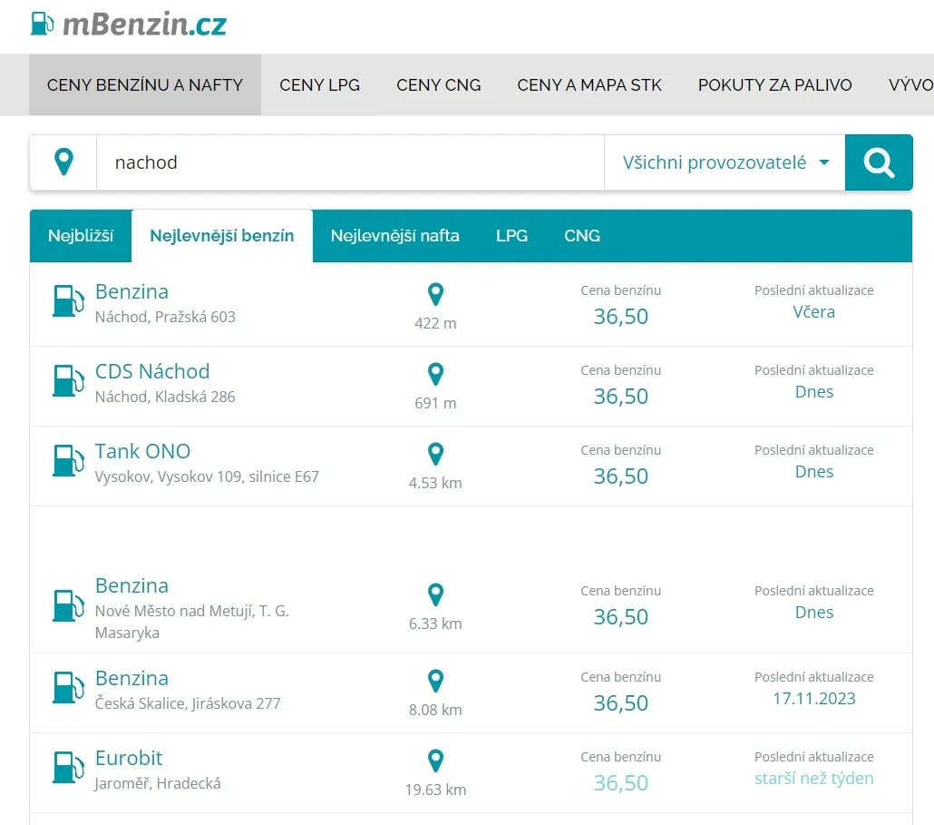
Task: Click the search field containing nachod
Action: (350, 162)
